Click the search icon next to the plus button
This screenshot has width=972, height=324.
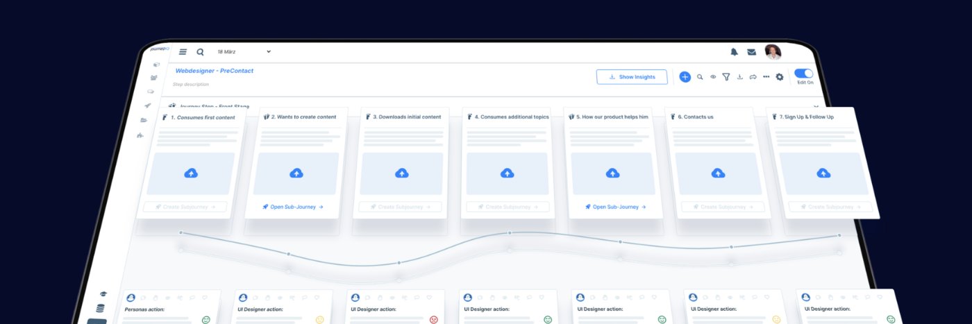pos(700,77)
